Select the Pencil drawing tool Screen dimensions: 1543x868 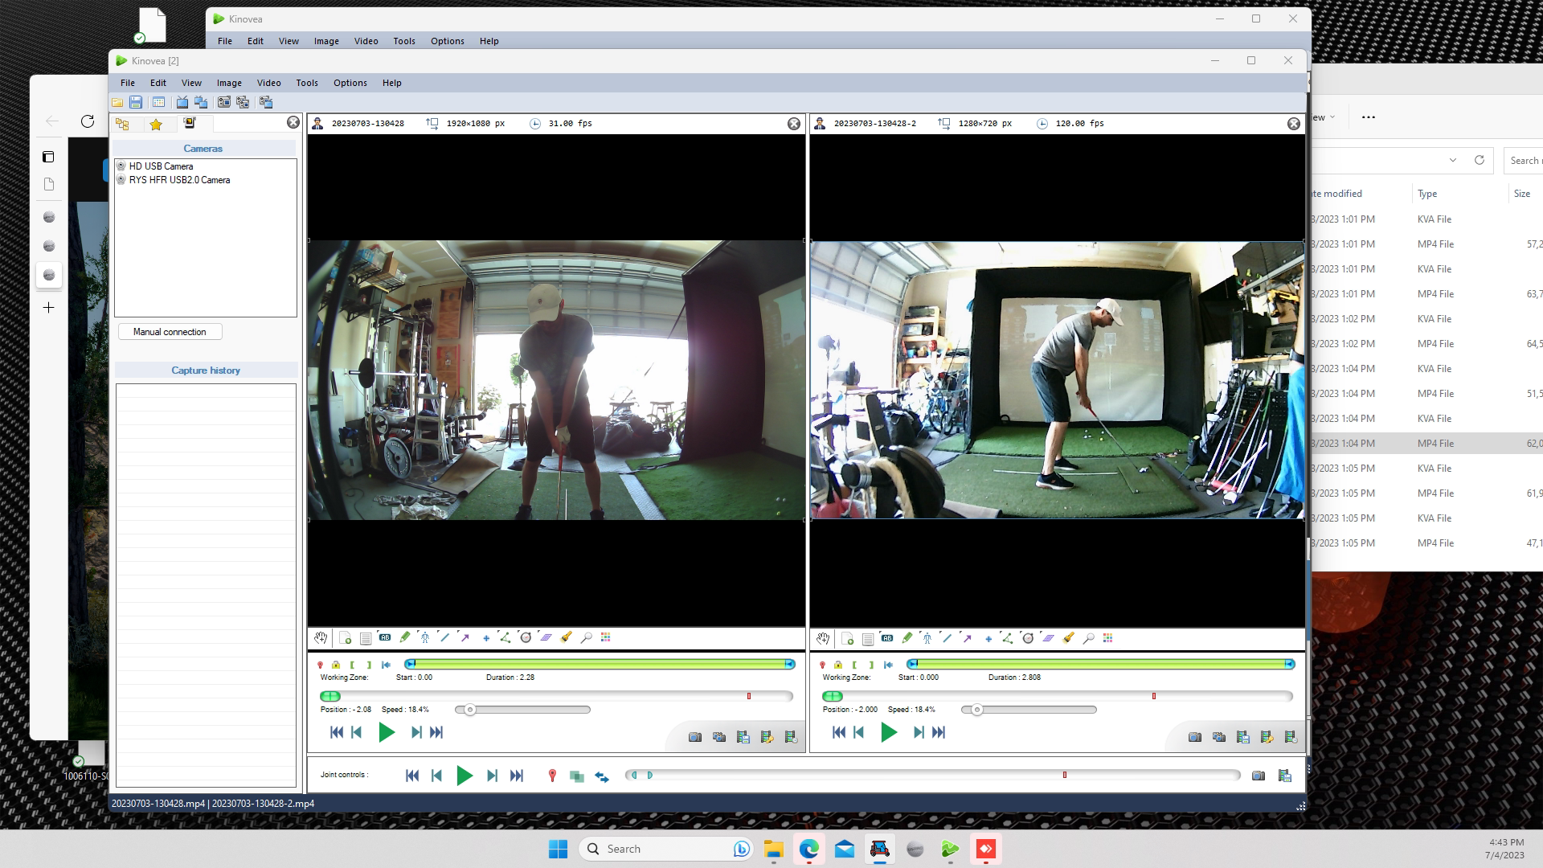[405, 637]
